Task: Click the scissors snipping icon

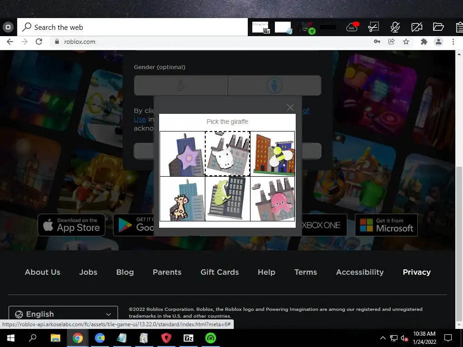Action: (x=373, y=27)
